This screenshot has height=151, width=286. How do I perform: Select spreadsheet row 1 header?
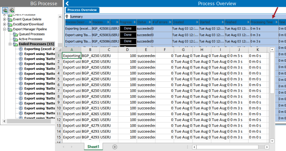(59, 56)
